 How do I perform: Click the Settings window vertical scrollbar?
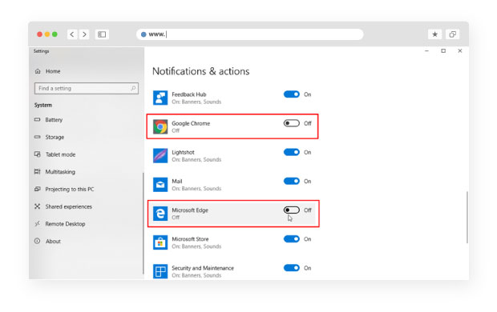pyautogui.click(x=467, y=217)
